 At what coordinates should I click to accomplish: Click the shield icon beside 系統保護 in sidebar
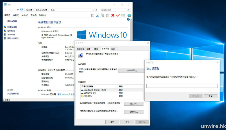5,35
